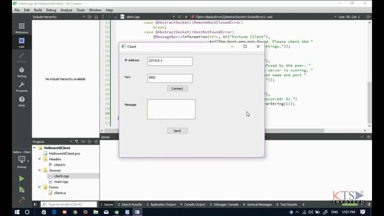This screenshot has width=384, height=216.
Task: Open the Welcome mode
Action: 22,28
